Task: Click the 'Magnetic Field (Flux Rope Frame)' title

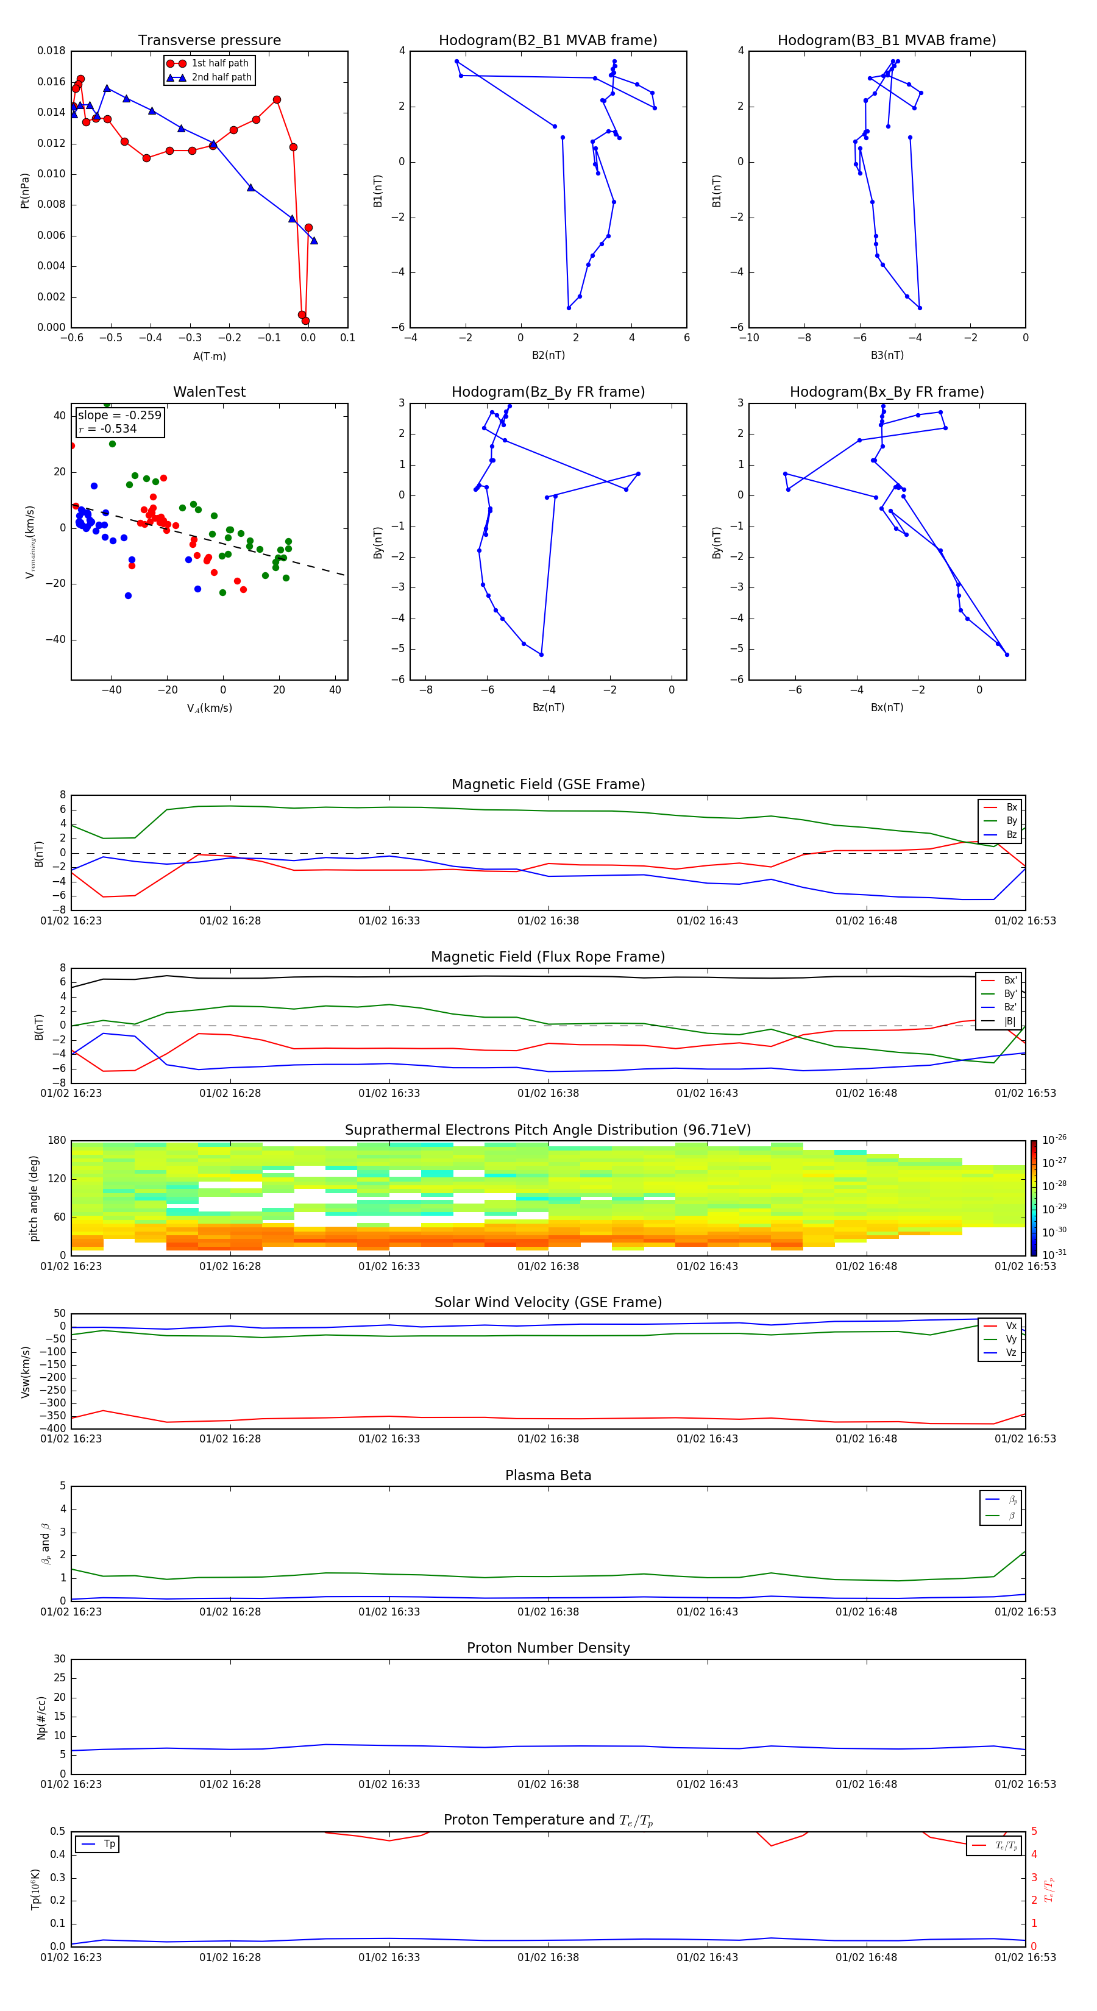Action: pos(548,957)
